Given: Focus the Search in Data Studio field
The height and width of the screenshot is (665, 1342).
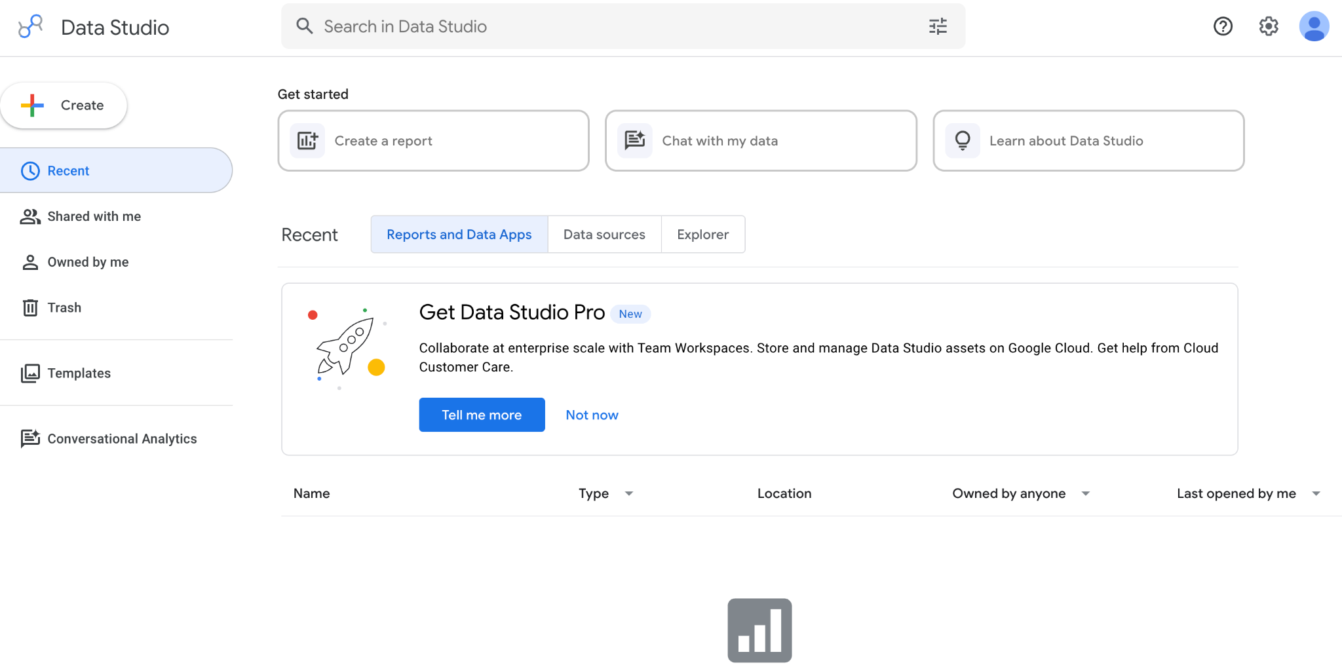Looking at the screenshot, I should [x=623, y=26].
